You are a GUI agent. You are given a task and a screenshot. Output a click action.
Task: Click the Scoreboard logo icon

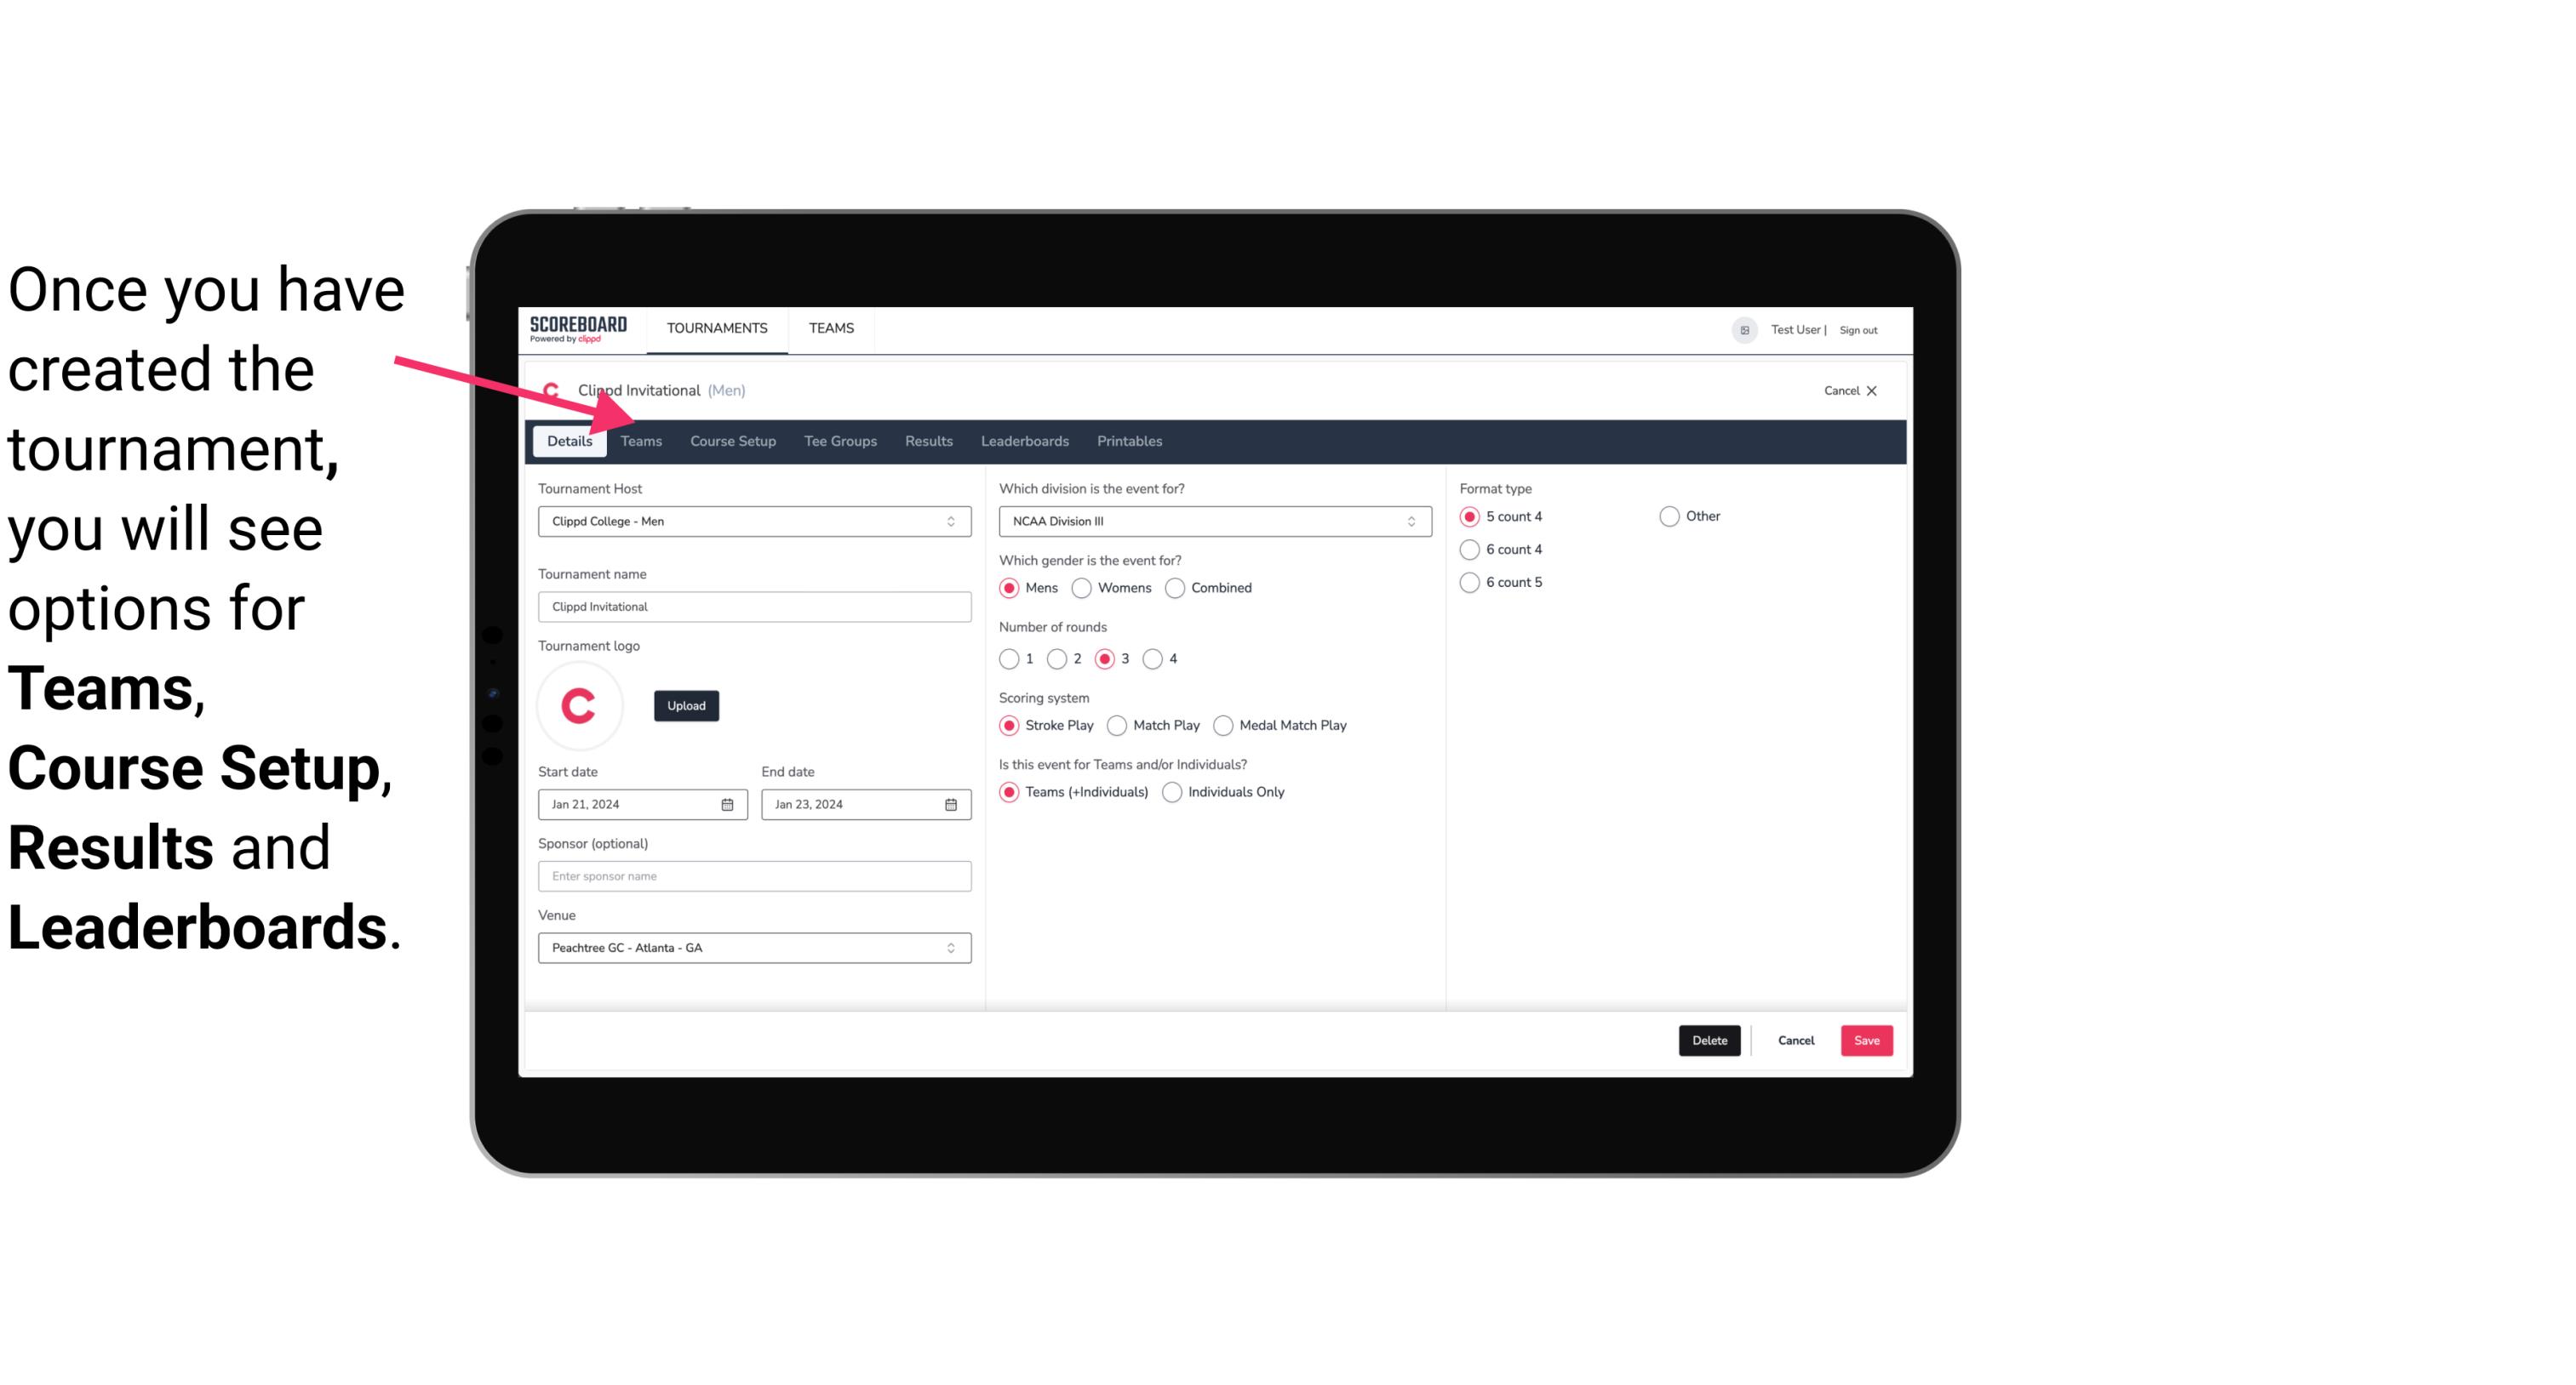pos(578,329)
